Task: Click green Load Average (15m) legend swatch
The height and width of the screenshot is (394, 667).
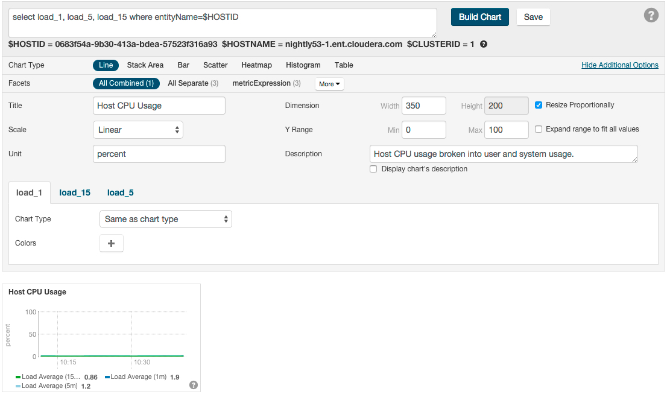Action: [x=18, y=377]
